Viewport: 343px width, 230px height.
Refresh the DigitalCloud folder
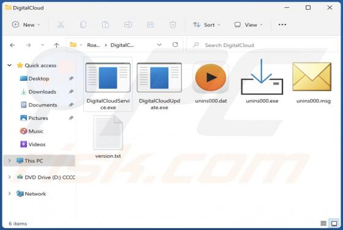coord(175,45)
